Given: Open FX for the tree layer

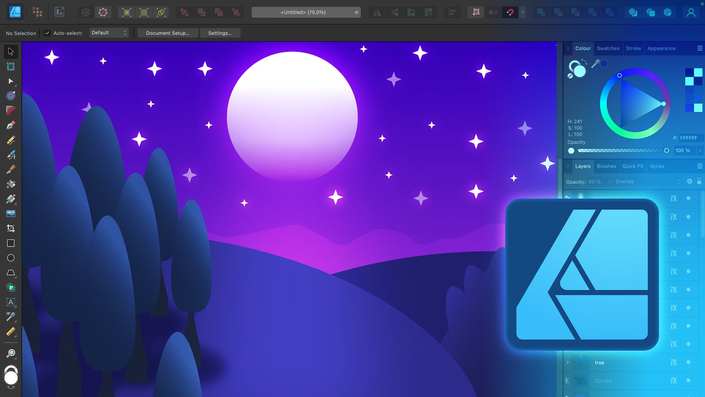Looking at the screenshot, I should click(x=673, y=362).
